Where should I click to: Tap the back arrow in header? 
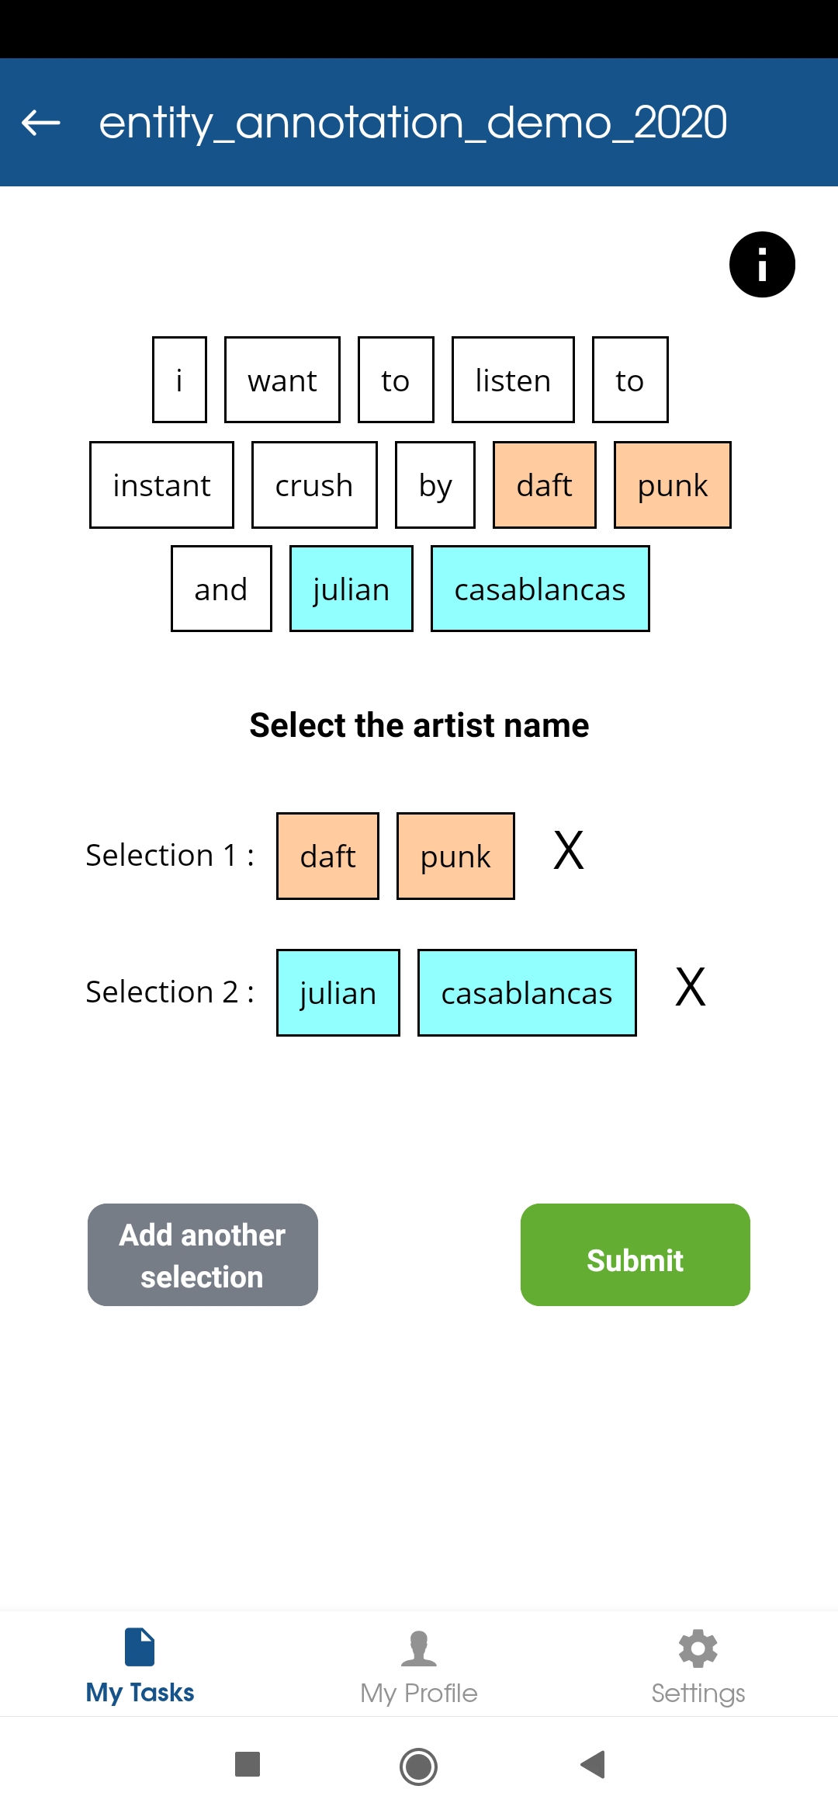[41, 122]
